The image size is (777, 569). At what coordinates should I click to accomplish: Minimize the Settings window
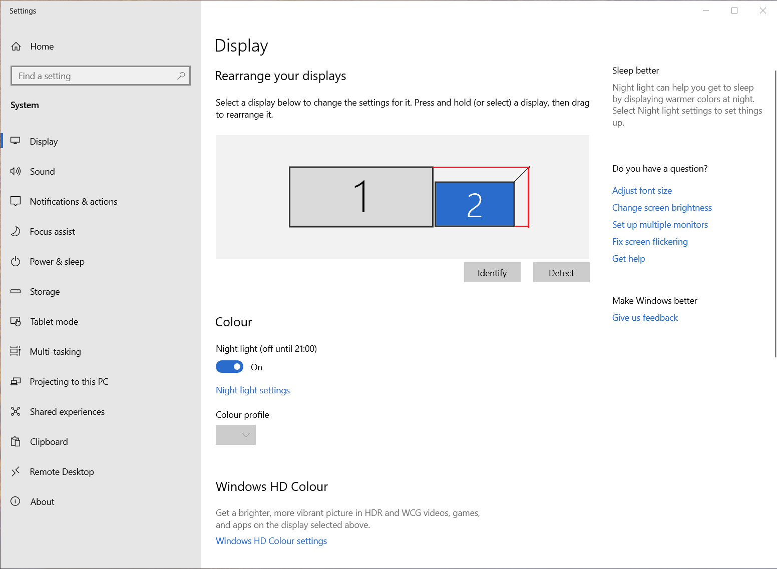tap(706, 11)
